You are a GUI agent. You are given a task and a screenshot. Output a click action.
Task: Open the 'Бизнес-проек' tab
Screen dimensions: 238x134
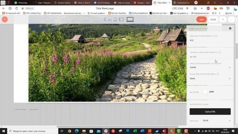point(62,3)
